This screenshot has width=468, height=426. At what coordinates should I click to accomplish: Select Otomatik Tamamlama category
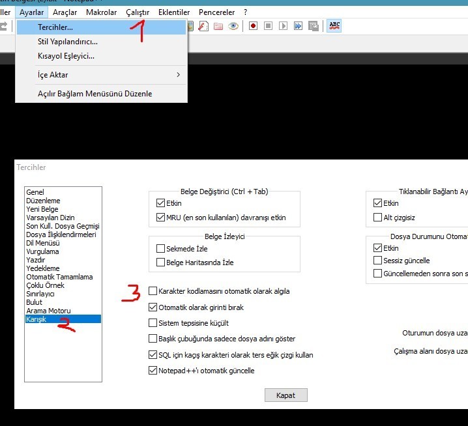click(63, 277)
